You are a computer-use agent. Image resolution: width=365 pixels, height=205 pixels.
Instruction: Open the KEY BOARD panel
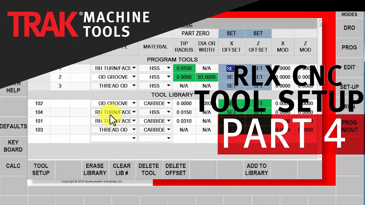click(13, 146)
